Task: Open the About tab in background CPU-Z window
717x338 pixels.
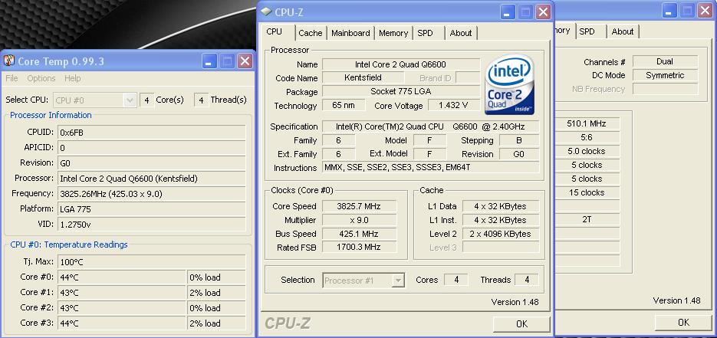Action: [623, 31]
